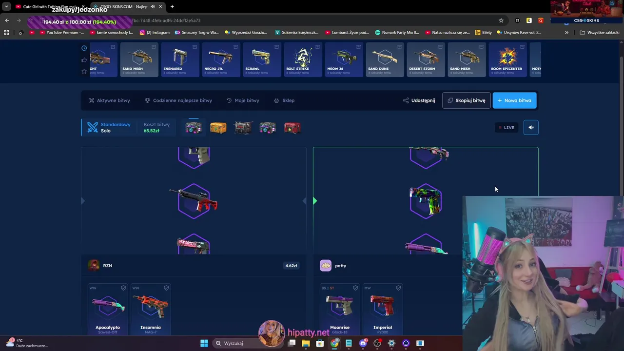Select the Imperial P2000 item card

point(383,310)
